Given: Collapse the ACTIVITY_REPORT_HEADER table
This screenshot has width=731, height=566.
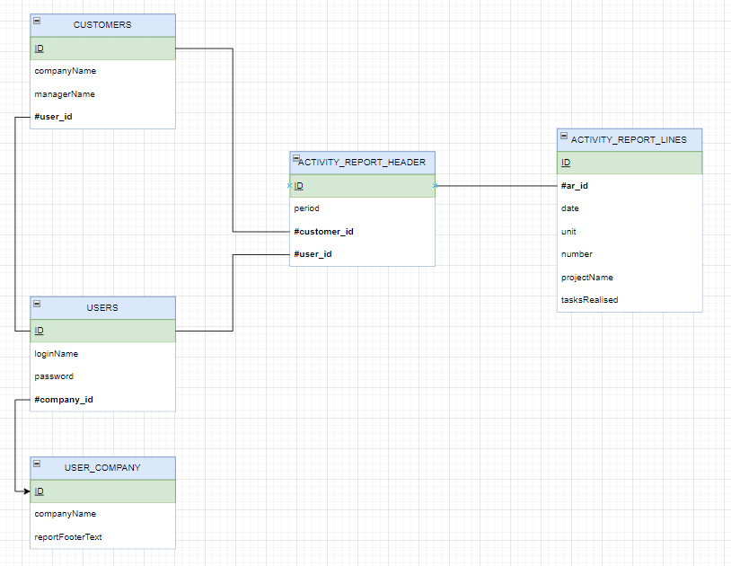Looking at the screenshot, I should click(x=295, y=157).
